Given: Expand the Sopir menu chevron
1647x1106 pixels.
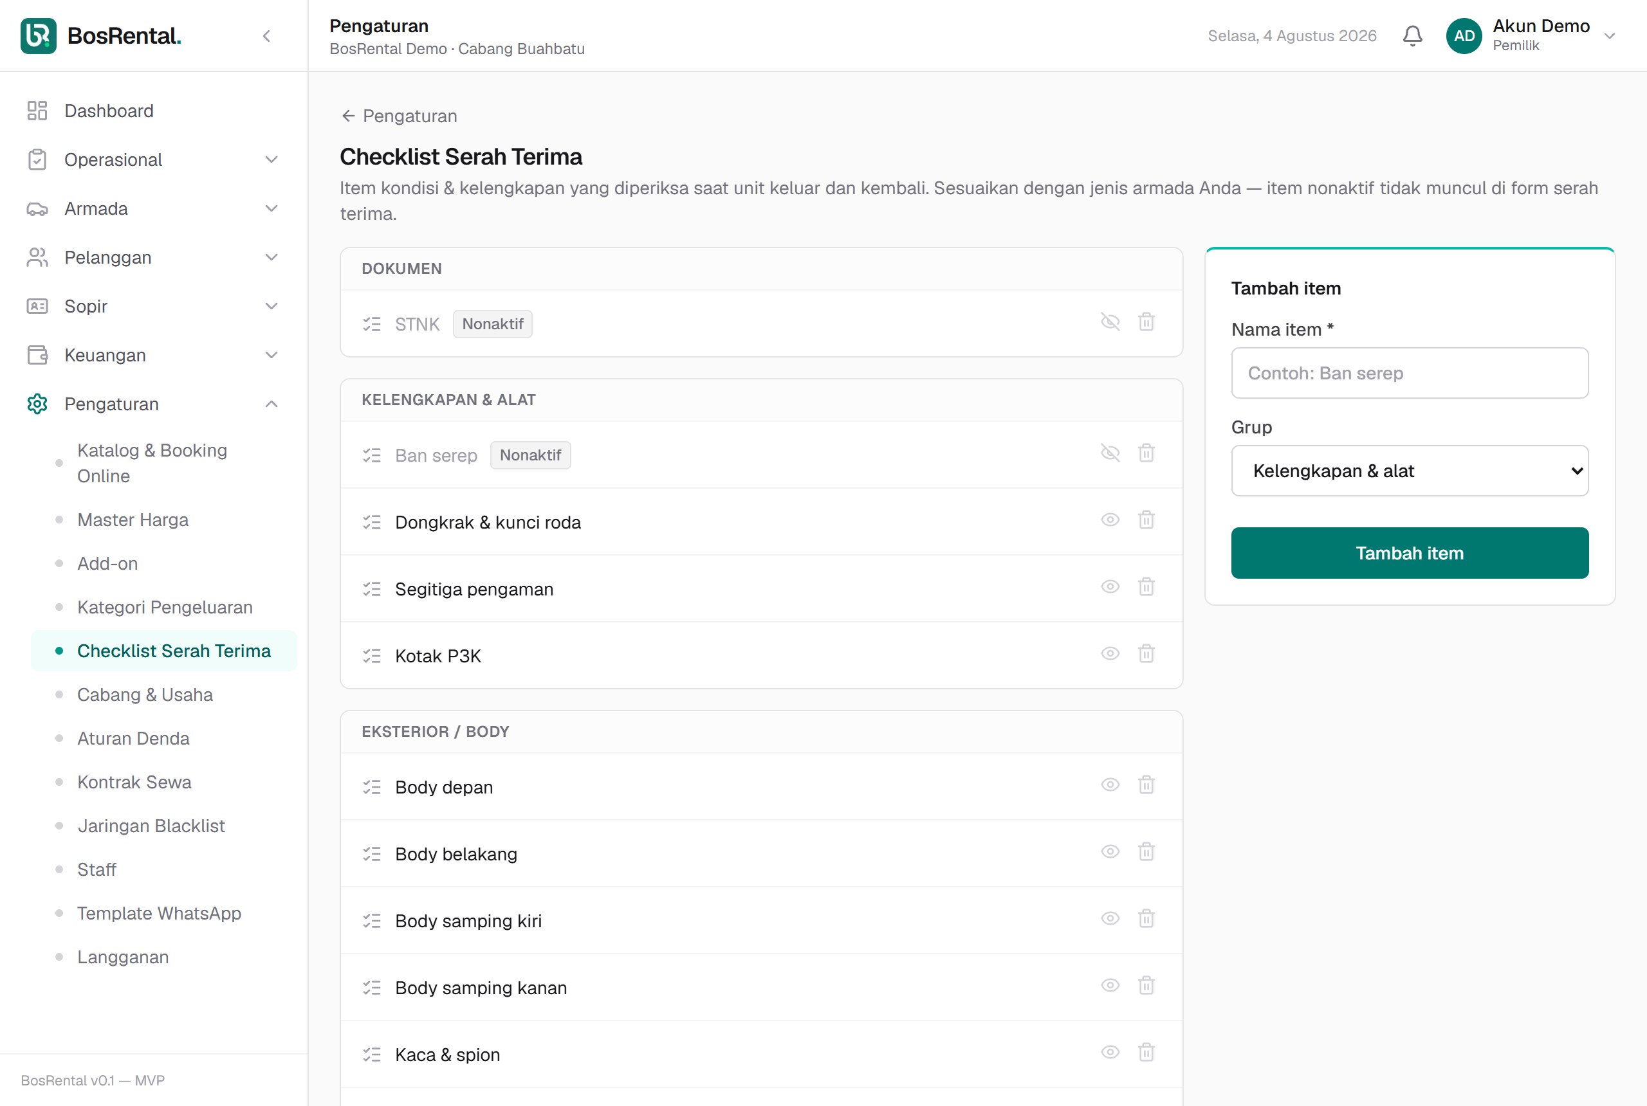Looking at the screenshot, I should click(x=271, y=306).
